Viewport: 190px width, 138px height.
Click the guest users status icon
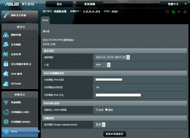point(167,12)
